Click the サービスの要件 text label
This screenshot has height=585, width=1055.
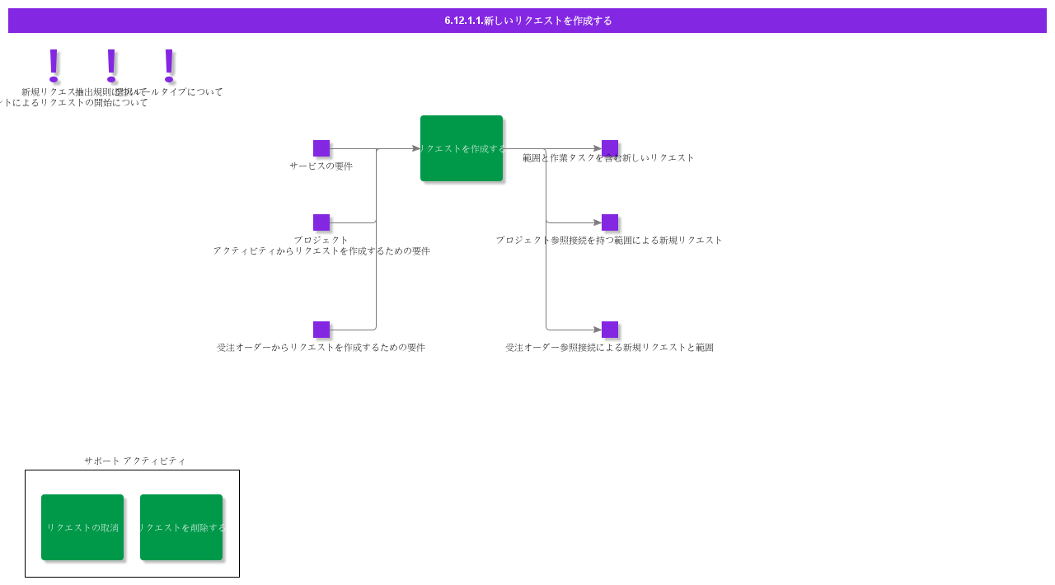click(321, 166)
